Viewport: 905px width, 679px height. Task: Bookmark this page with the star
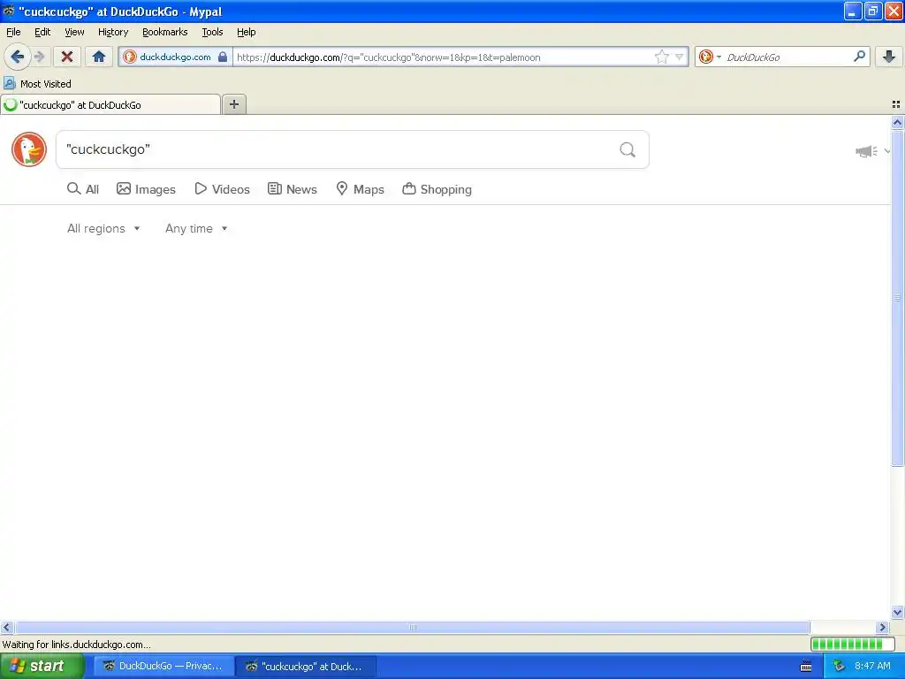pos(661,57)
